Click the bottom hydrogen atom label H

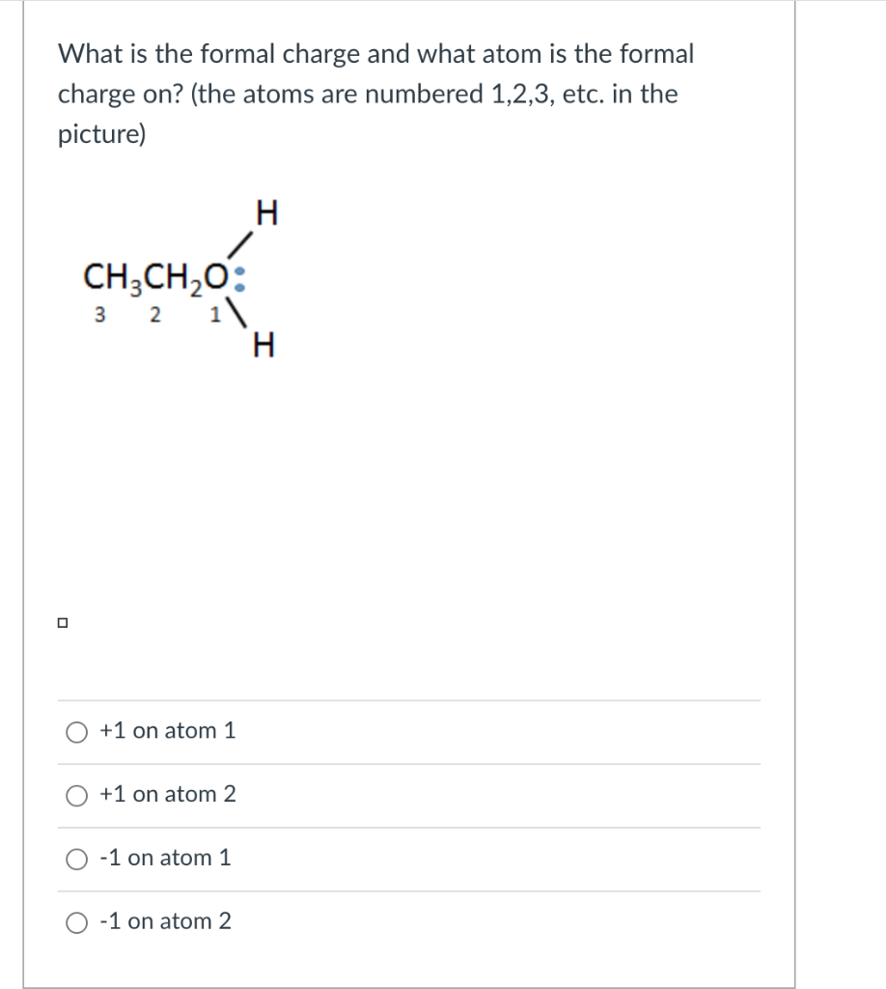pyautogui.click(x=263, y=345)
